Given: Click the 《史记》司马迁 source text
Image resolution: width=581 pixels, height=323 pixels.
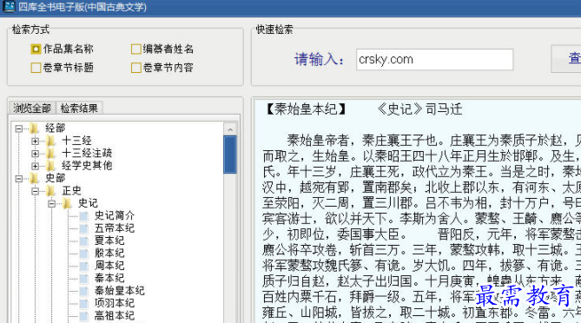Looking at the screenshot, I should coord(419,109).
